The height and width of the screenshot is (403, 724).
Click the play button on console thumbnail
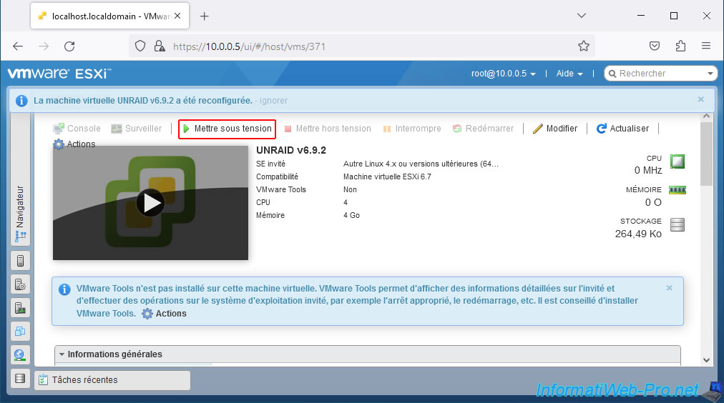[x=150, y=203]
